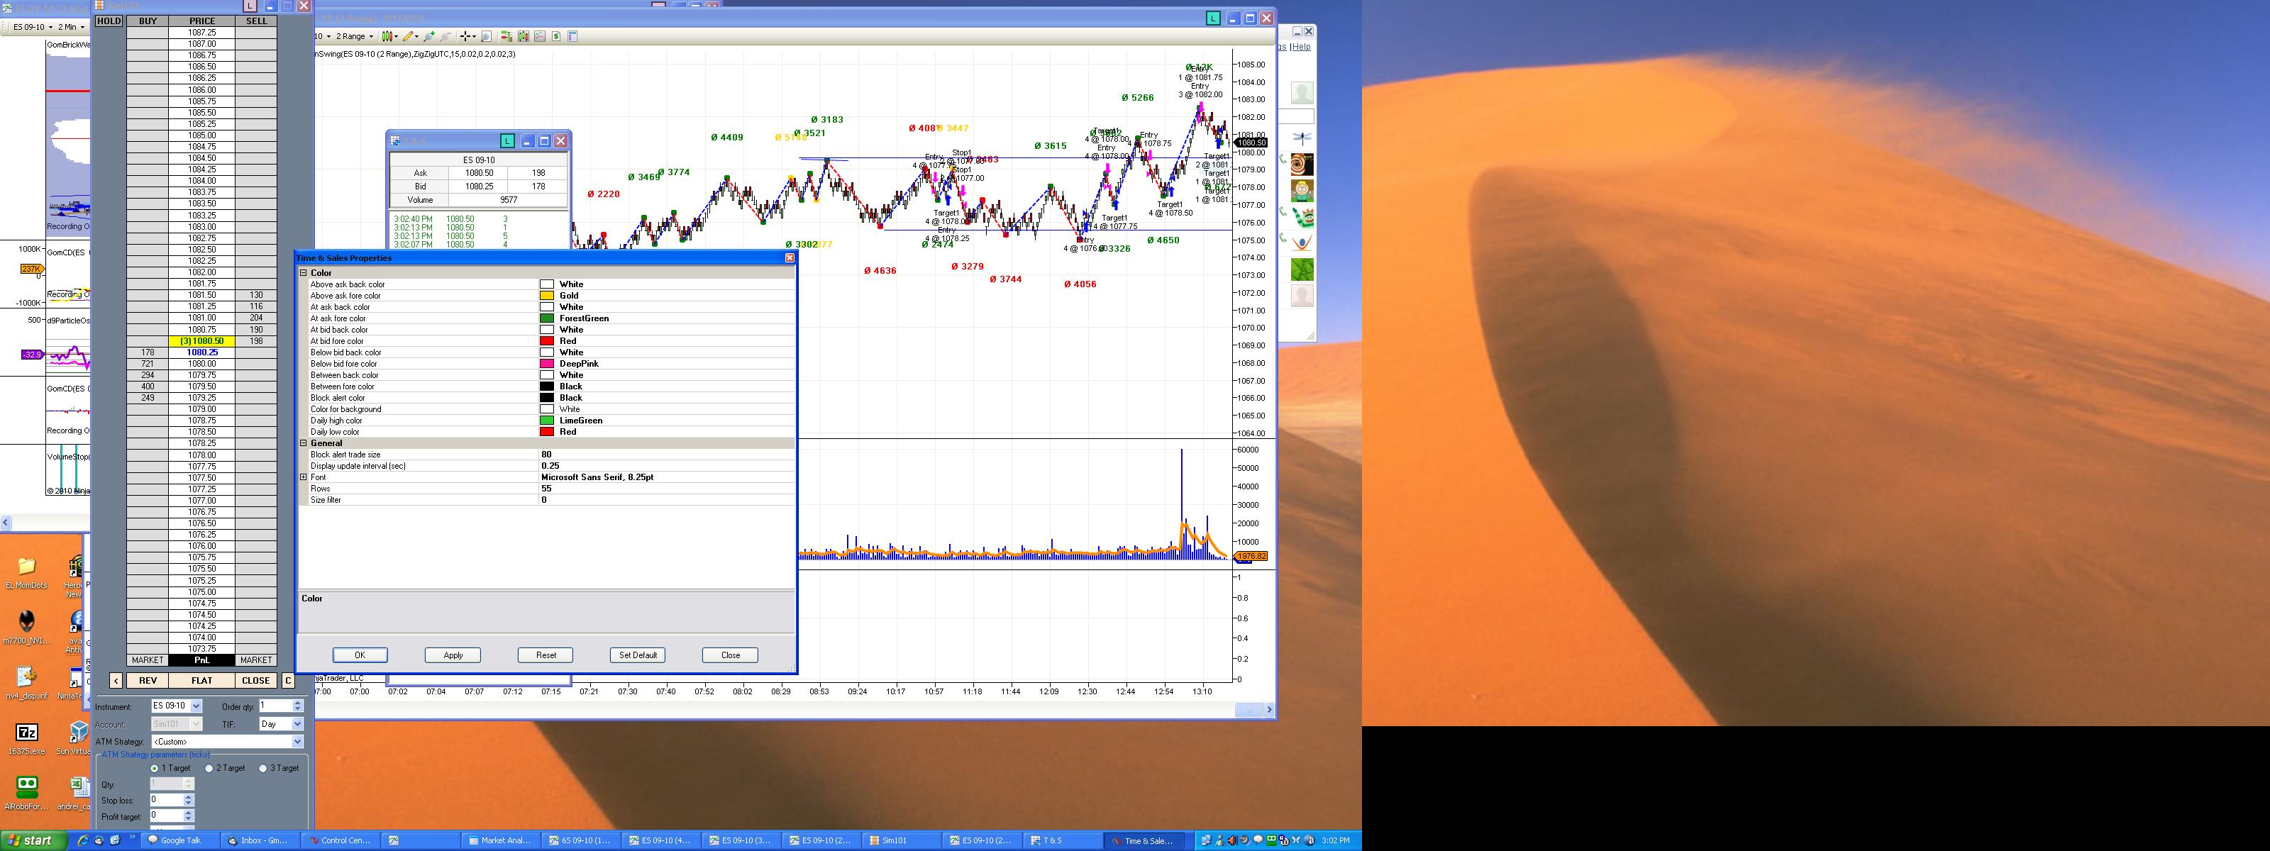
Task: Open the TIF Day dropdown
Action: tap(297, 724)
